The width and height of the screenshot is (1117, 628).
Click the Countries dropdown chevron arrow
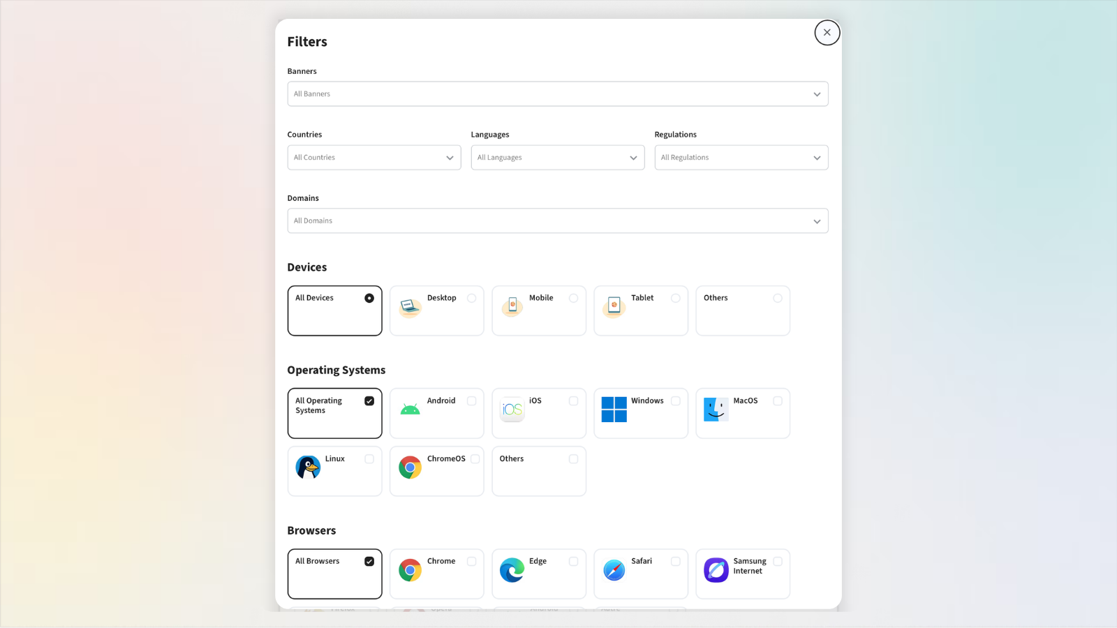tap(450, 158)
